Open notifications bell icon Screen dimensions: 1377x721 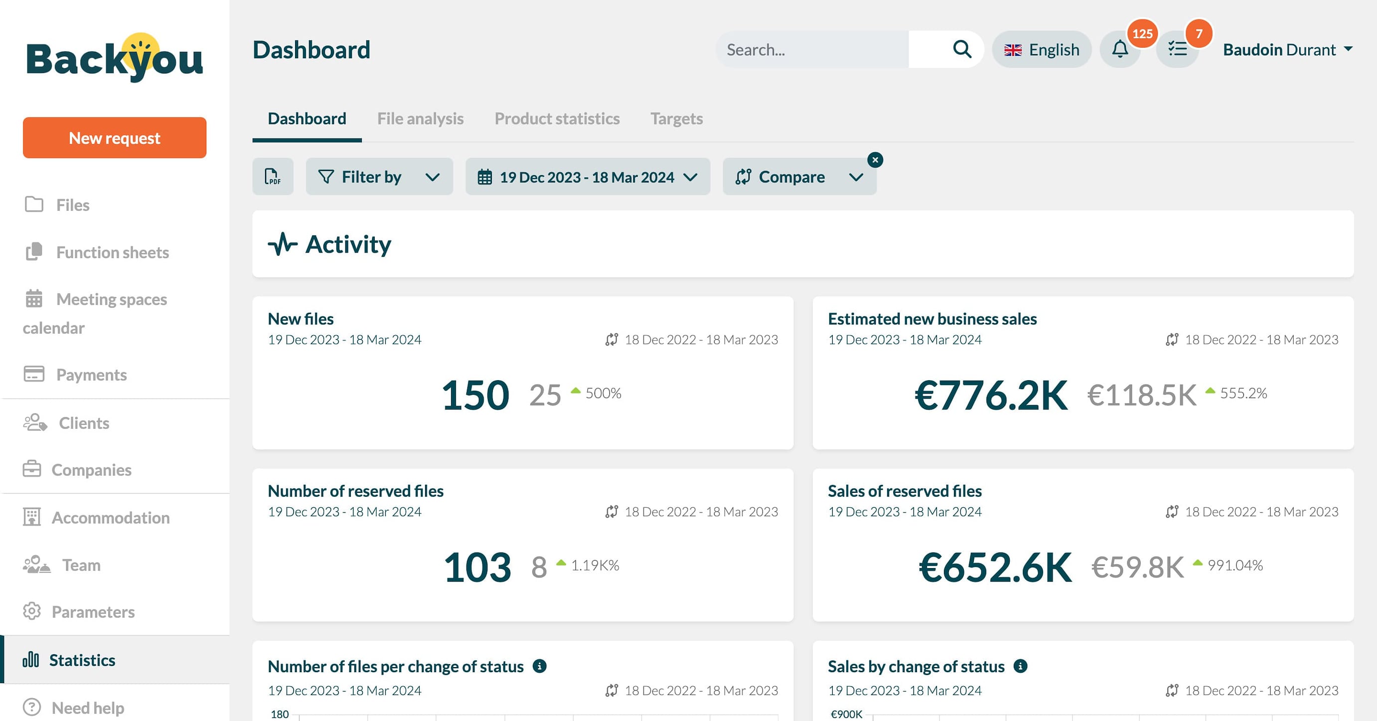pos(1120,50)
